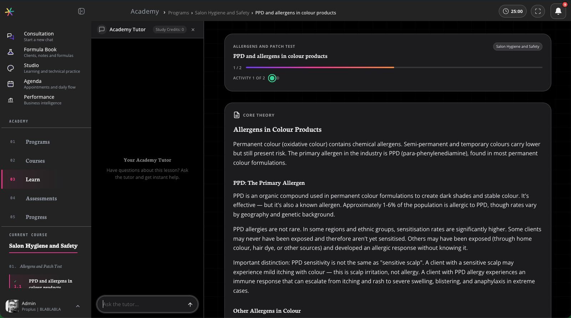The width and height of the screenshot is (571, 318).
Task: Click the 25:00 timer button
Action: 512,11
